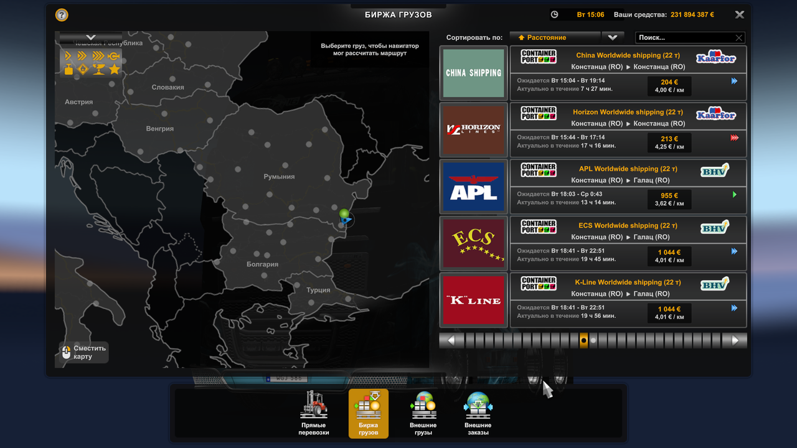Click blue double-arrow urgency icon in China row
Image resolution: width=797 pixels, height=448 pixels.
(x=734, y=81)
